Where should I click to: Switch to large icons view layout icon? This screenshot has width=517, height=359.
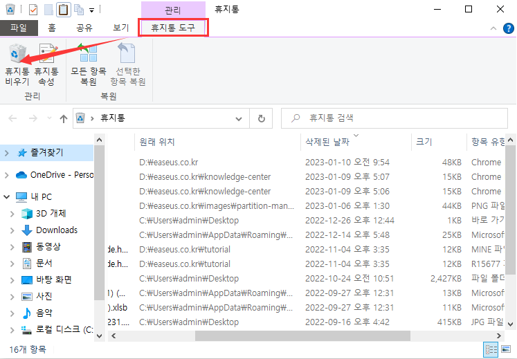point(506,349)
